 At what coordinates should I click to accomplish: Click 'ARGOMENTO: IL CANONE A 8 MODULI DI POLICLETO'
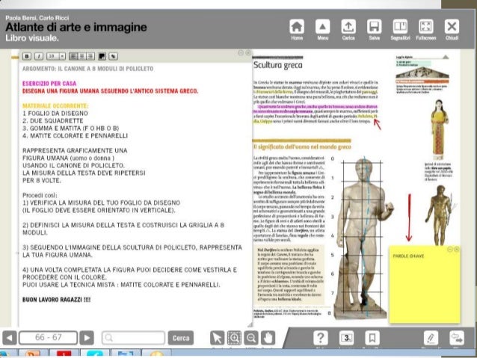(x=87, y=69)
